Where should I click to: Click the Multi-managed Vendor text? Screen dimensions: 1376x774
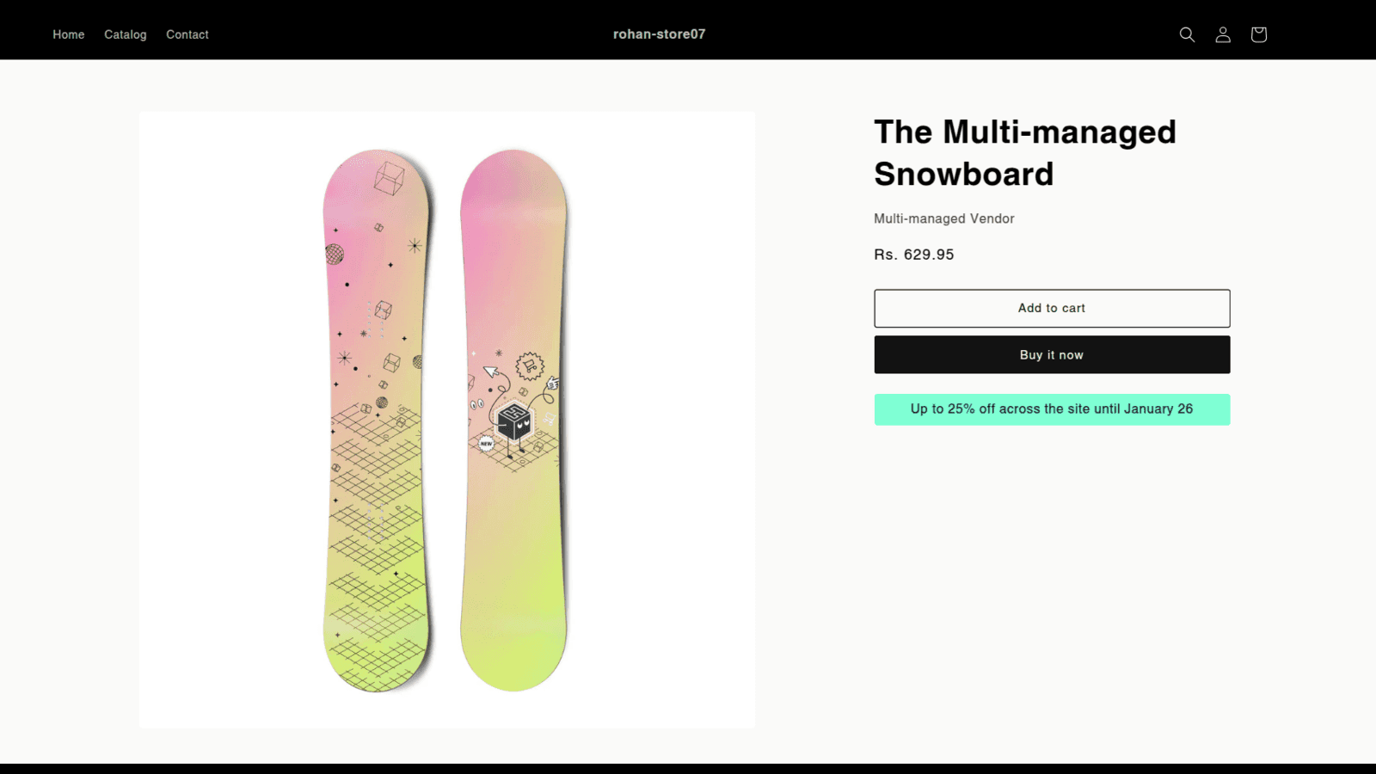coord(943,218)
